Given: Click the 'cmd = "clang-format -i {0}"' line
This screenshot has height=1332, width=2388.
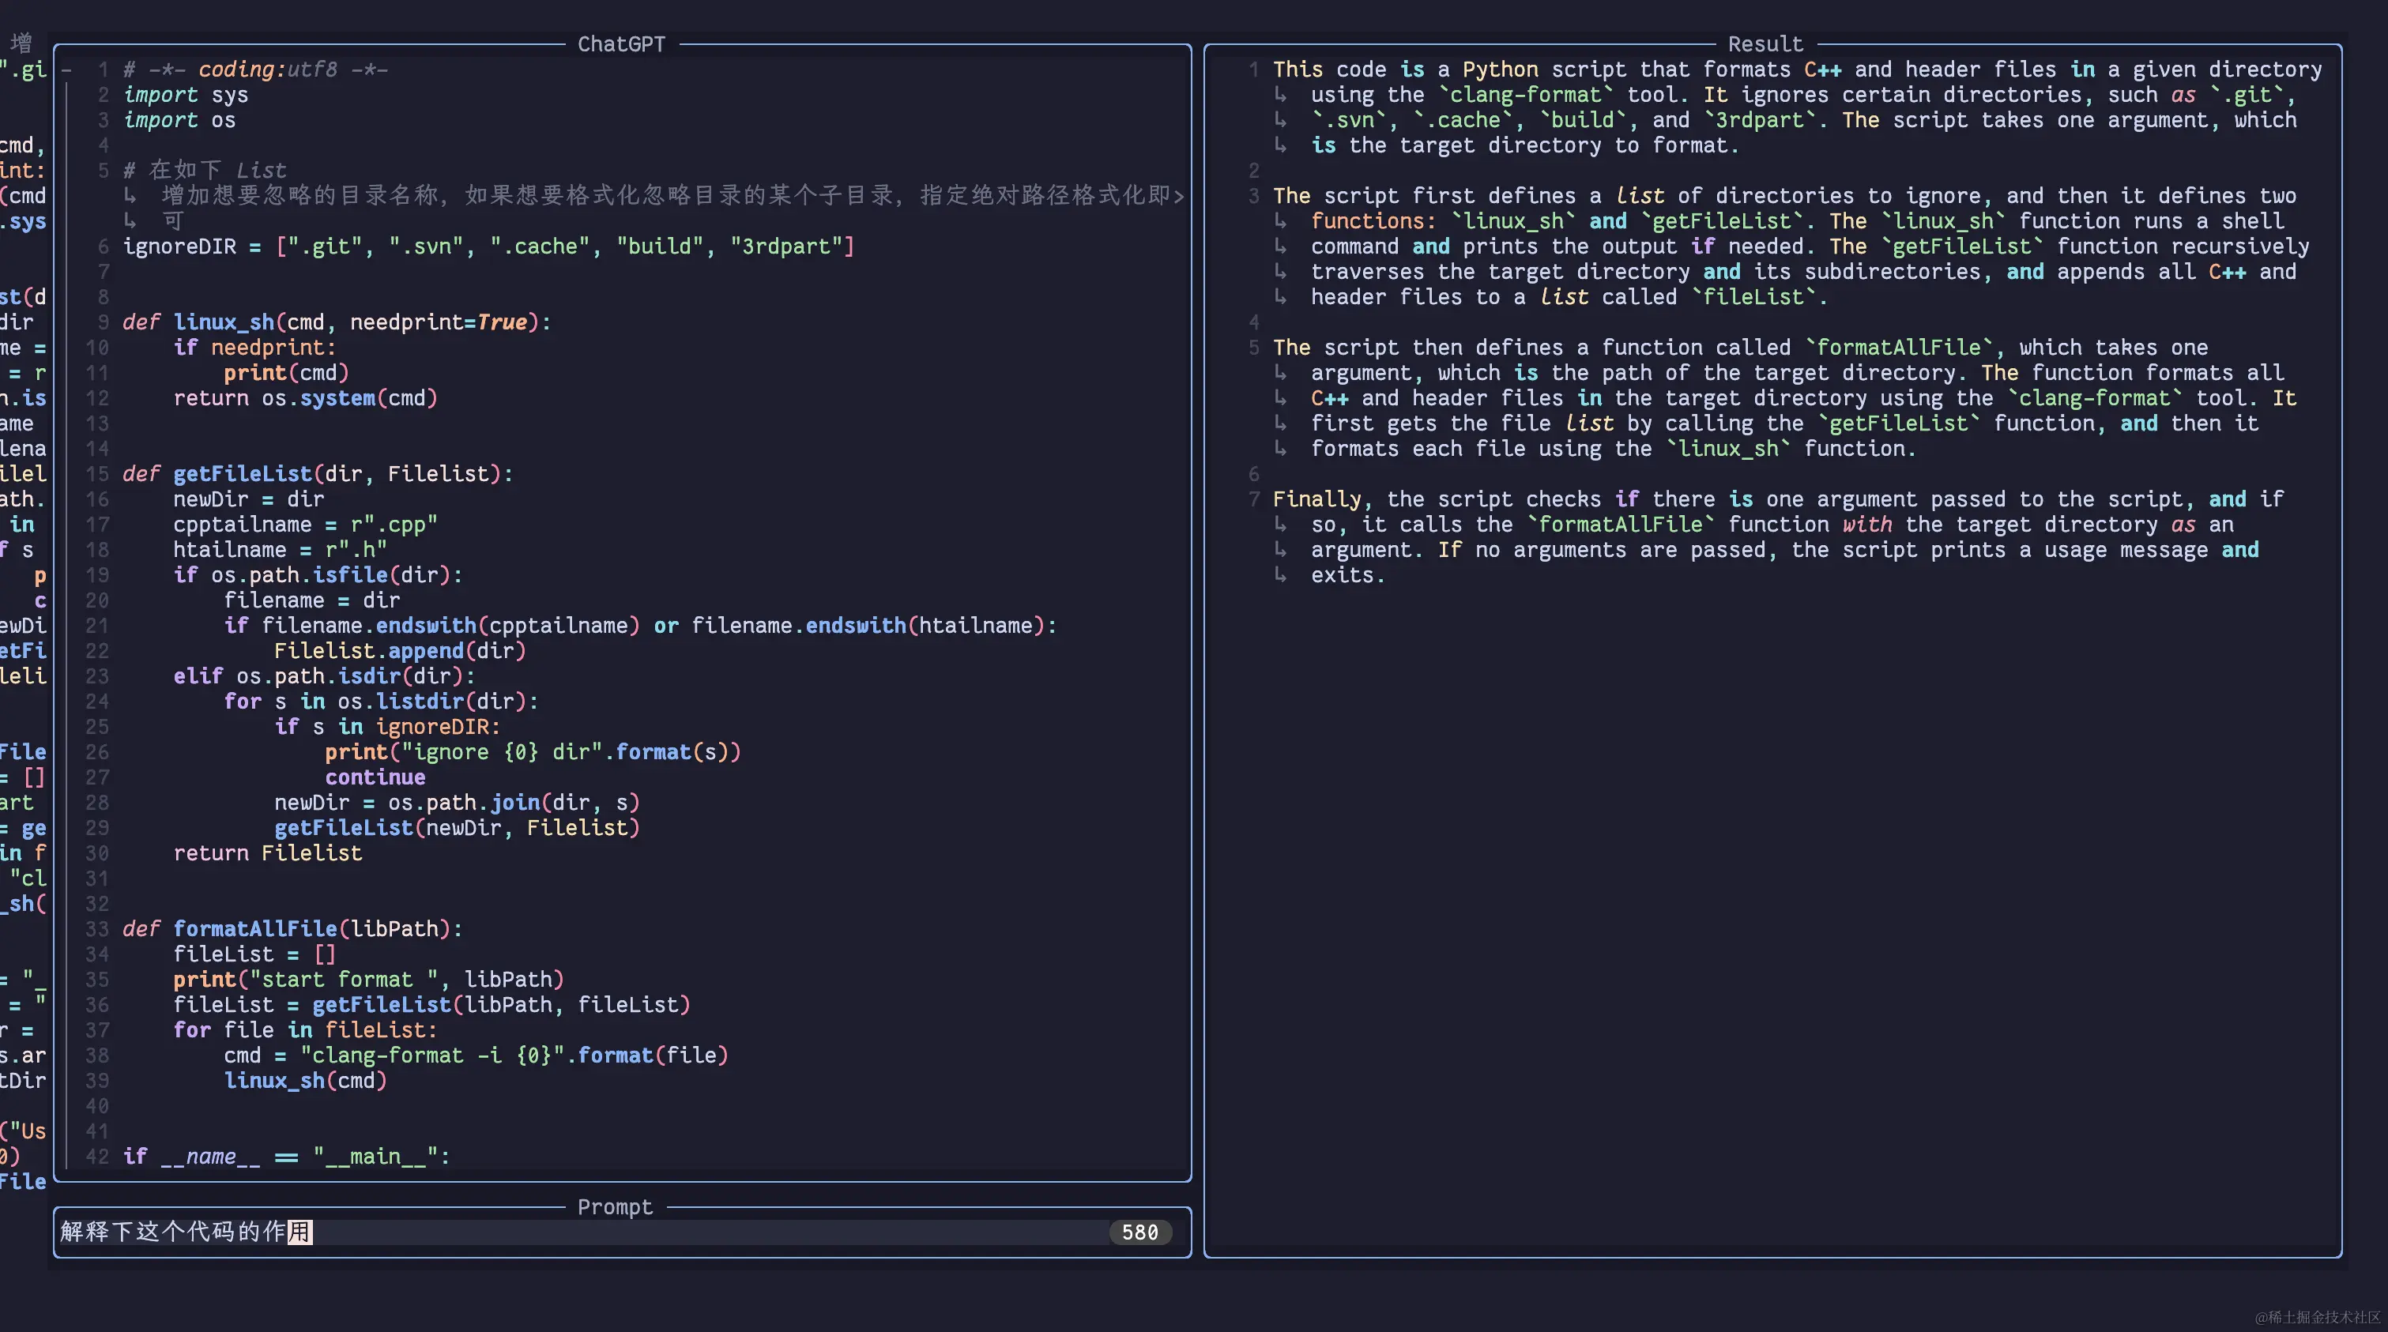Looking at the screenshot, I should (476, 1055).
